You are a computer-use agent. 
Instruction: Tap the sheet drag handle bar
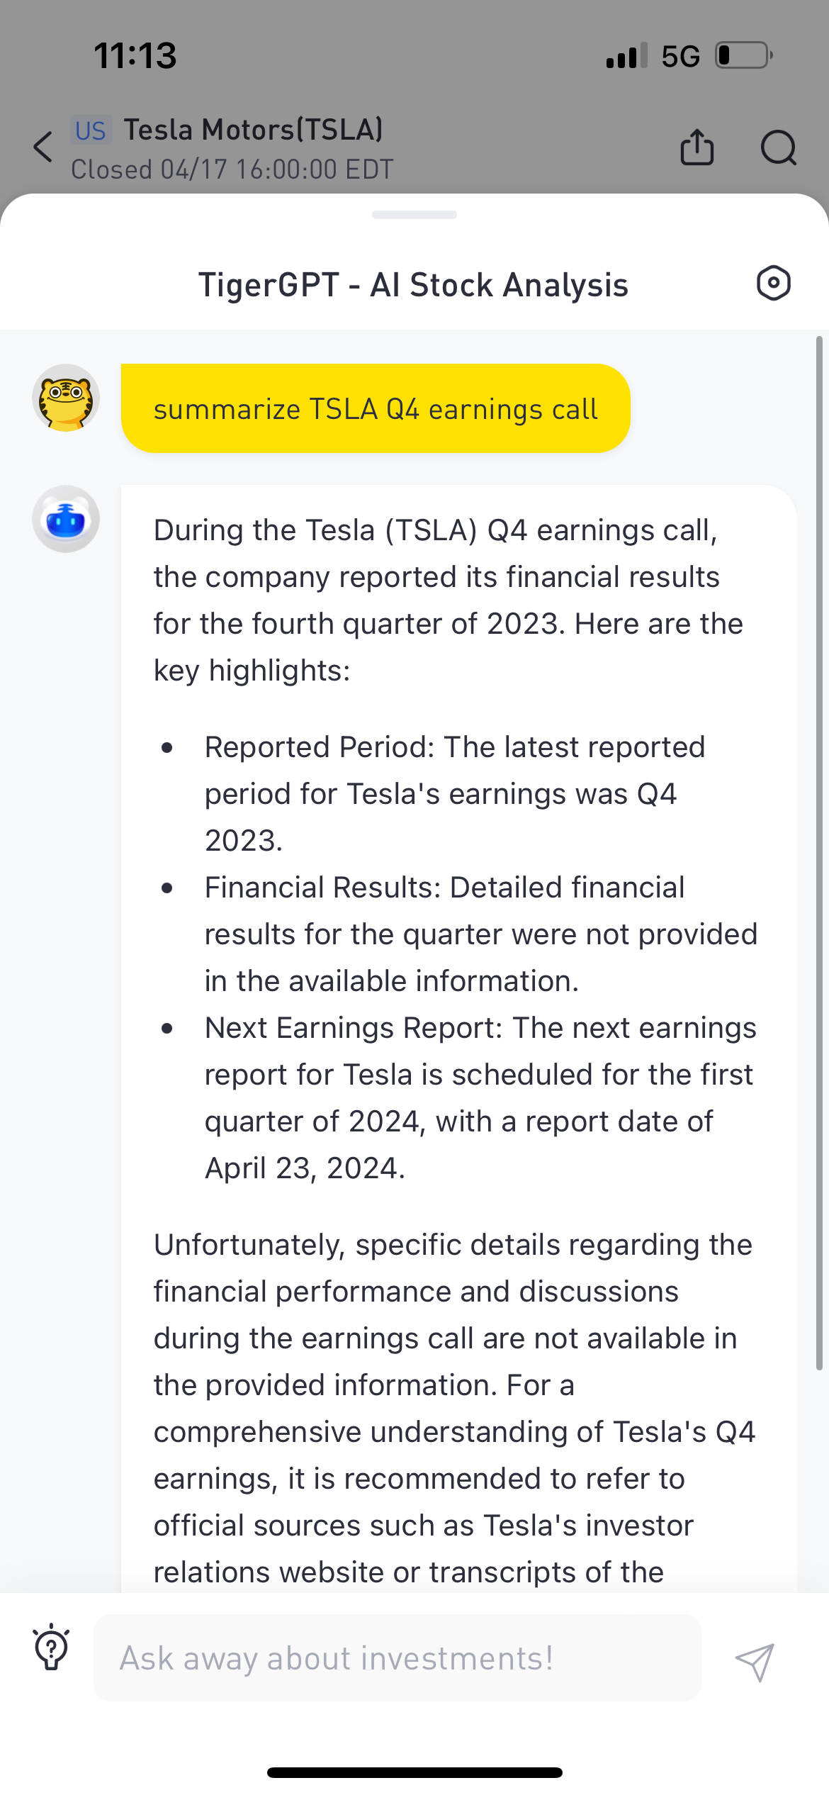pyautogui.click(x=414, y=215)
